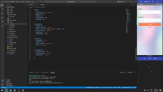Open the launch profile dropdown next to plus
Image resolution: width=163 pixels, height=92 pixels.
click(x=127, y=72)
